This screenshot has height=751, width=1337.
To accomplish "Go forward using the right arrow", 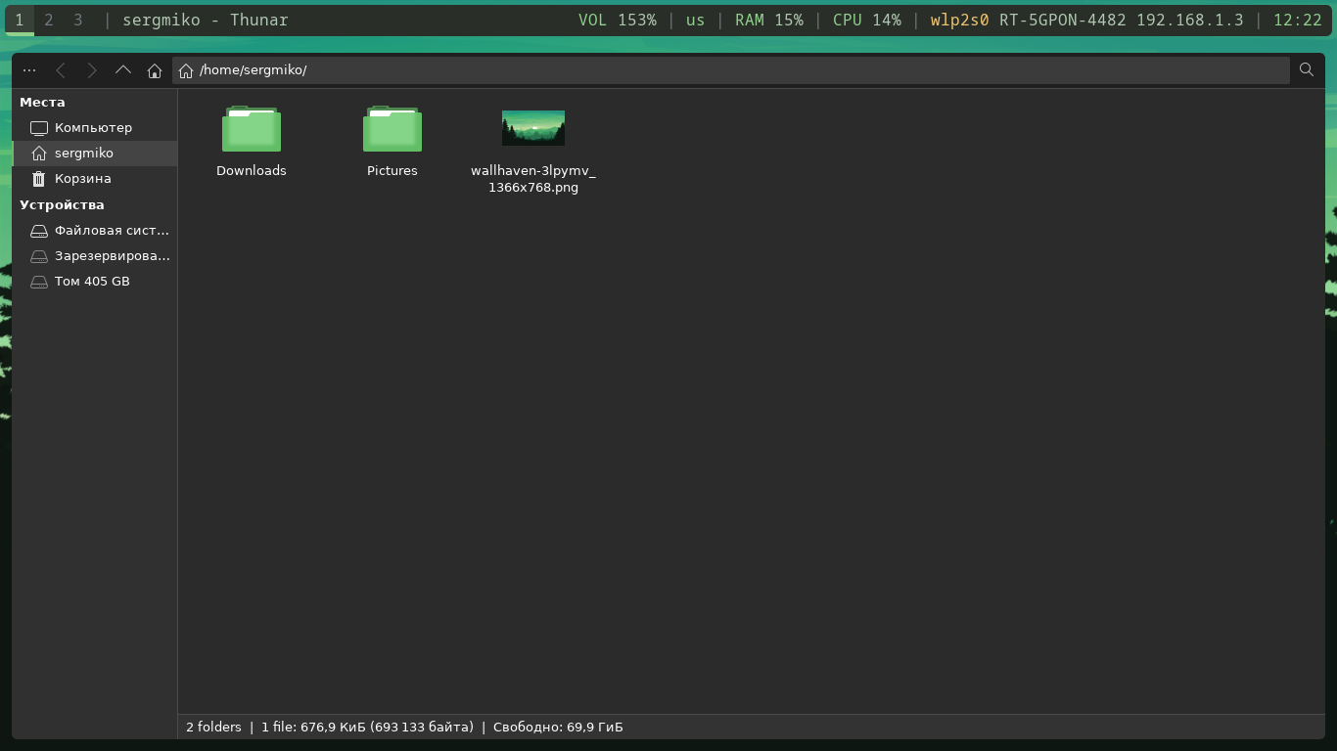I will [x=92, y=70].
